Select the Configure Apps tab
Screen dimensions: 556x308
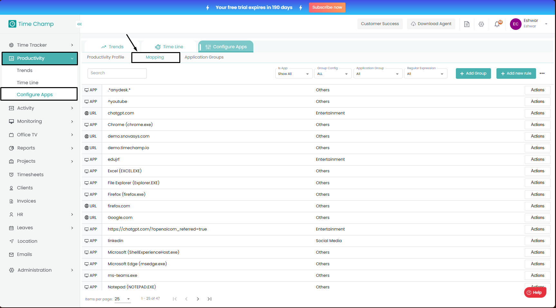[x=226, y=47]
